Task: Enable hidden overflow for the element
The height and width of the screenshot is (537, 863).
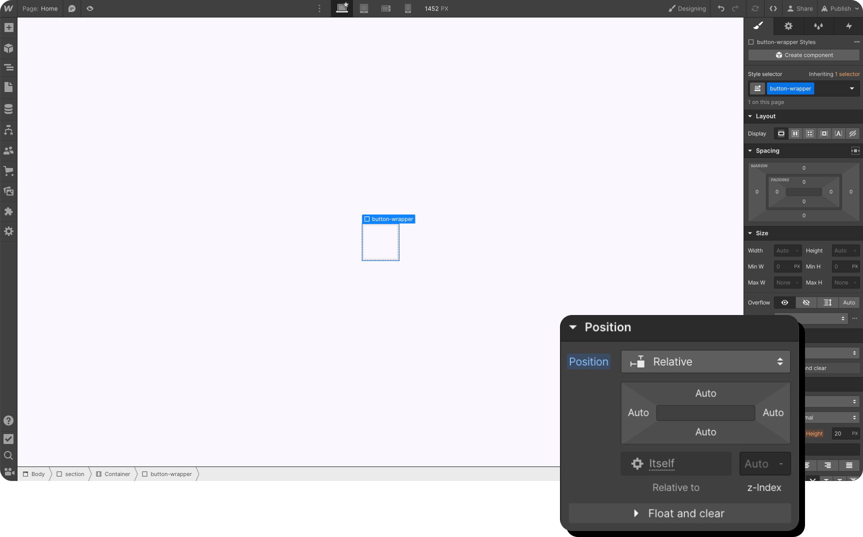Action: pos(805,302)
